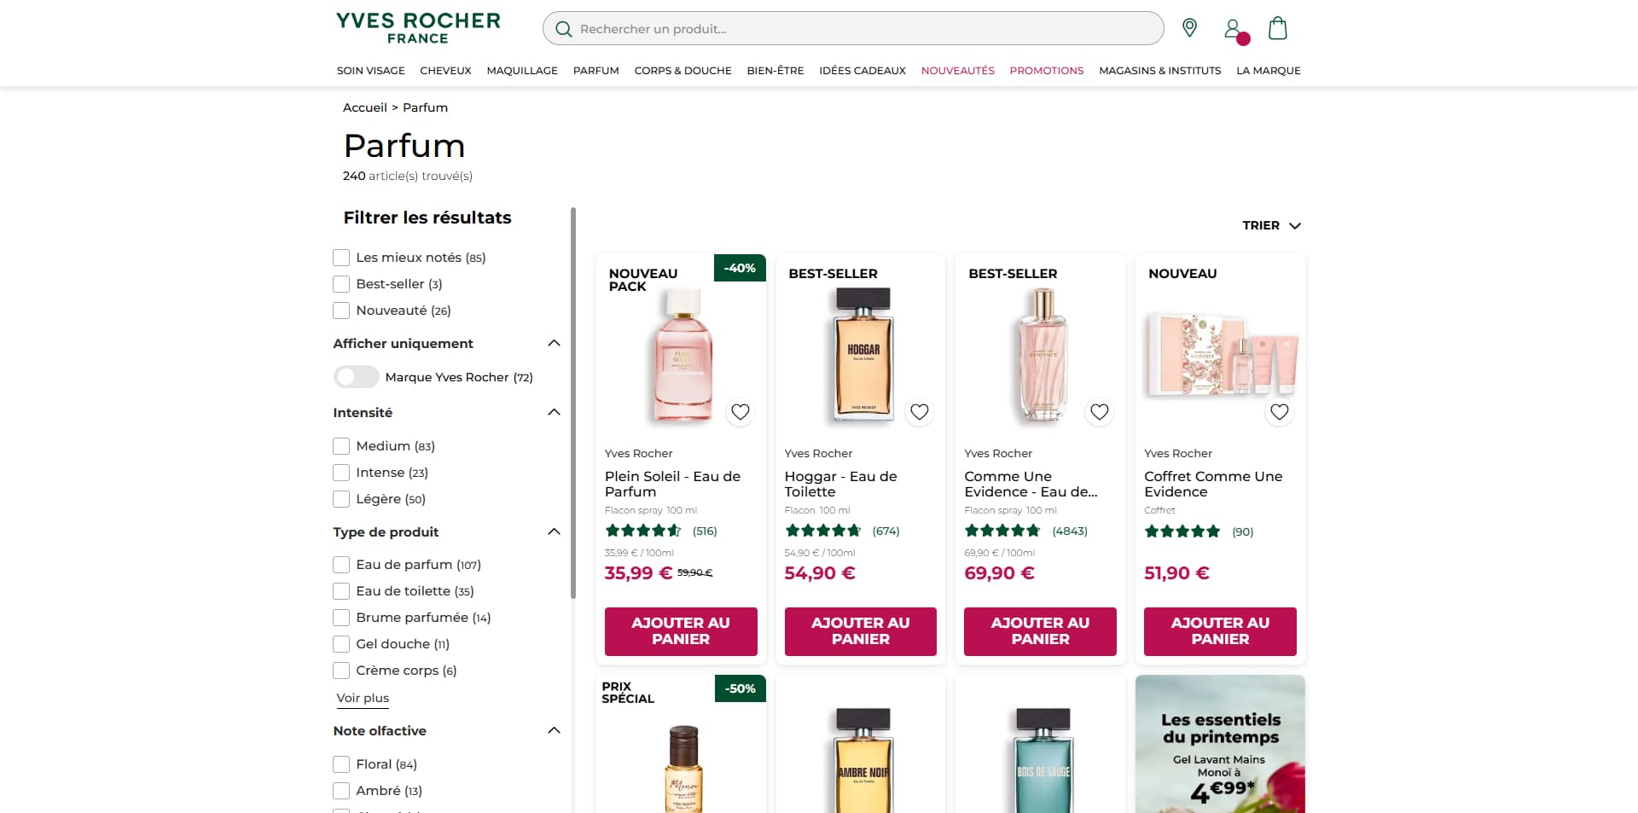This screenshot has width=1638, height=813.
Task: Click the product search field
Action: coord(853,28)
